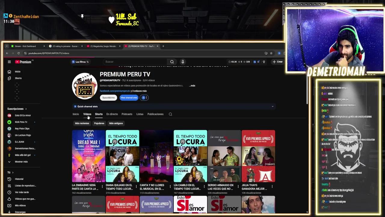Open the y 3 enlaces más link
385x217 pixels.
click(x=139, y=91)
